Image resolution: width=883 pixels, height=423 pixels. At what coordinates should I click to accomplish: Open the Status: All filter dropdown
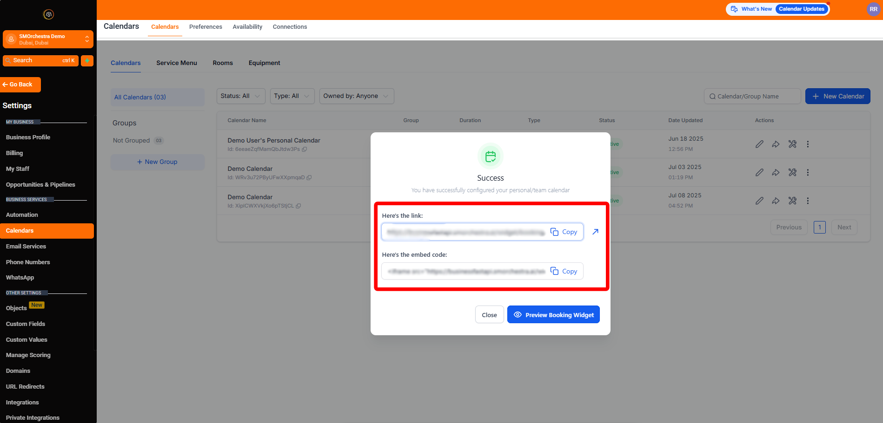[240, 96]
